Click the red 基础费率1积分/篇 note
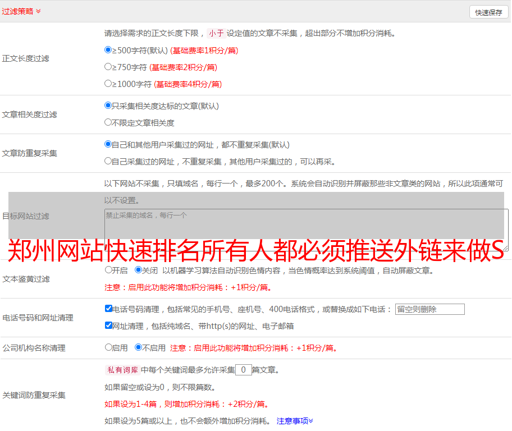The height and width of the screenshot is (431, 512). [x=204, y=51]
